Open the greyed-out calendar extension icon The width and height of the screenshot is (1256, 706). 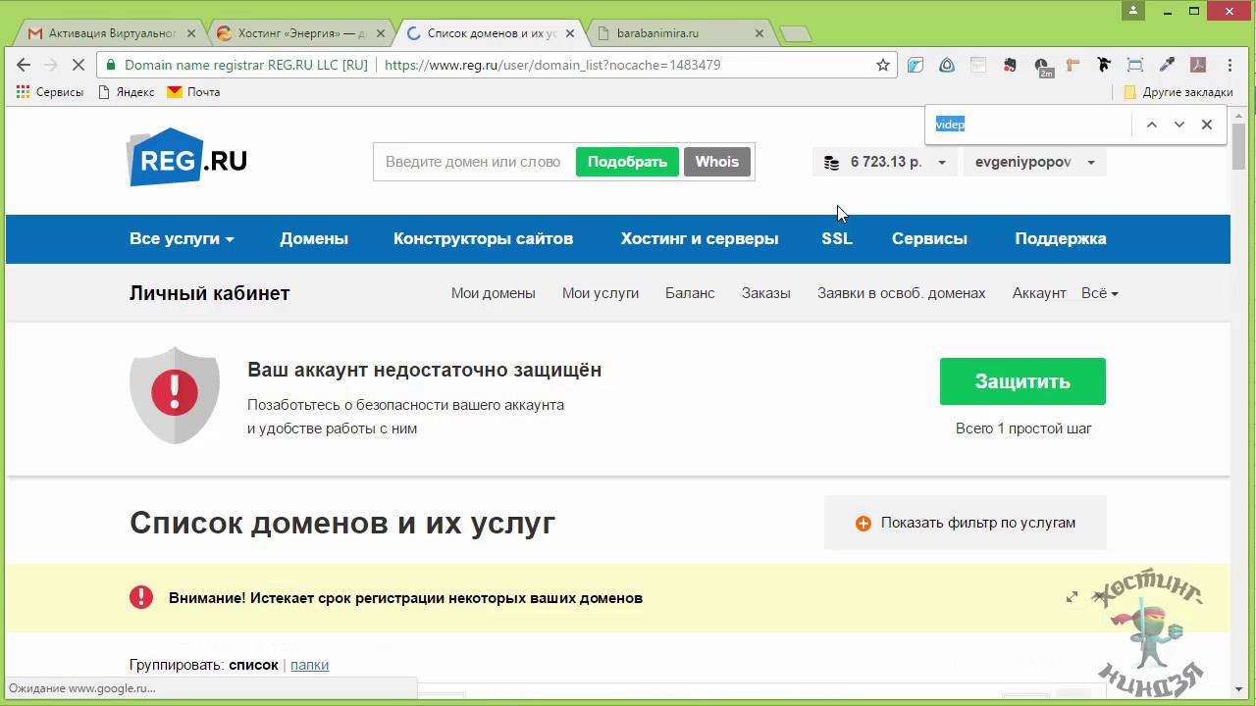pos(978,66)
